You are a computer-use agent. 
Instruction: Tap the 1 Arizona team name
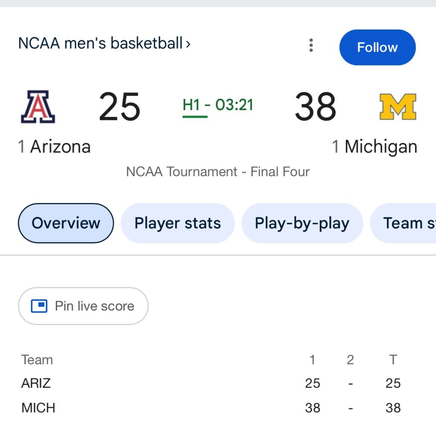click(54, 147)
